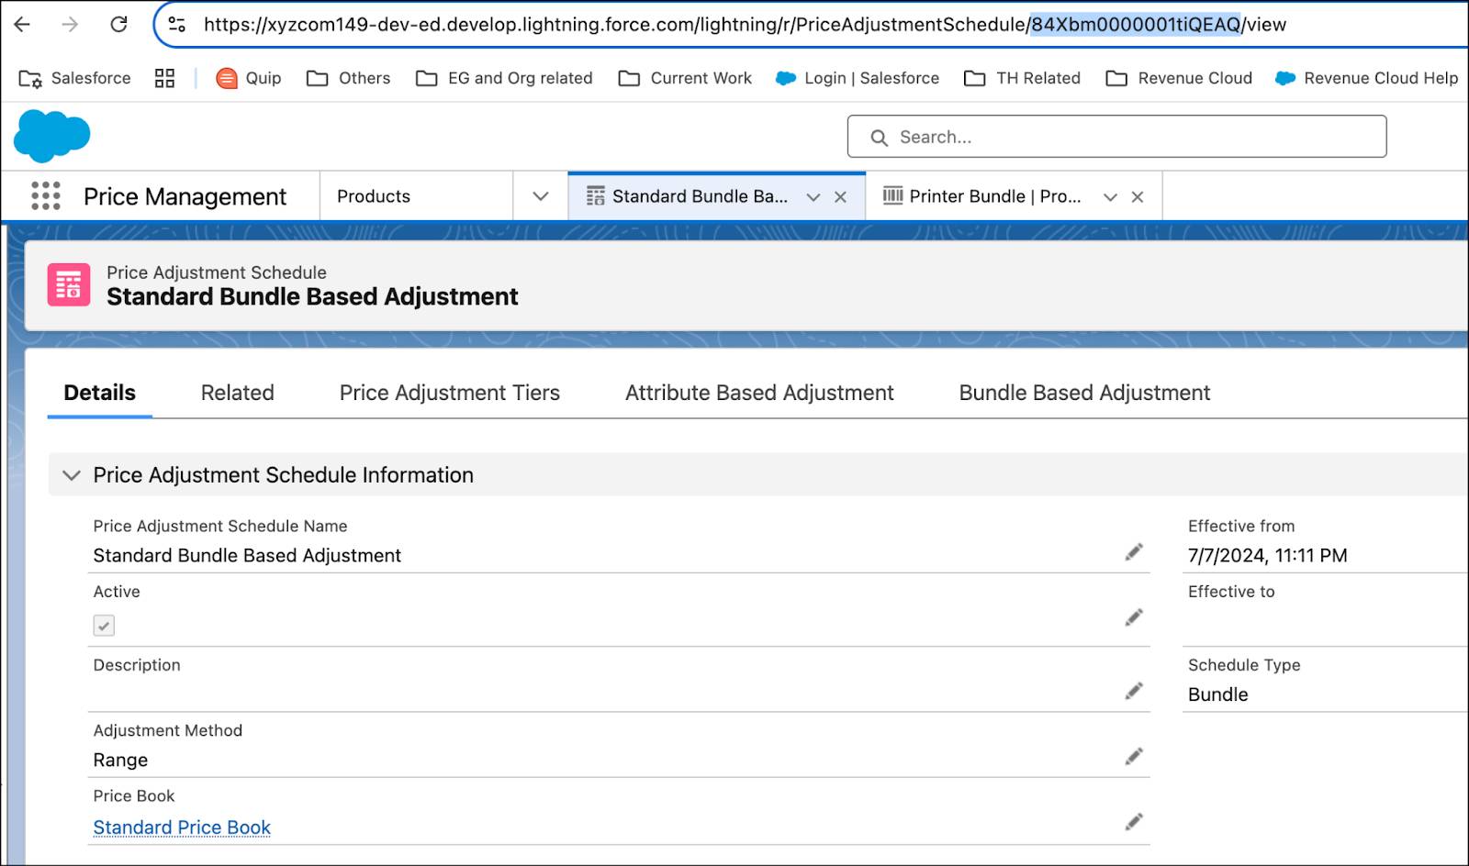Open the Price Adjustment Tiers tab
Image resolution: width=1469 pixels, height=866 pixels.
tap(450, 393)
